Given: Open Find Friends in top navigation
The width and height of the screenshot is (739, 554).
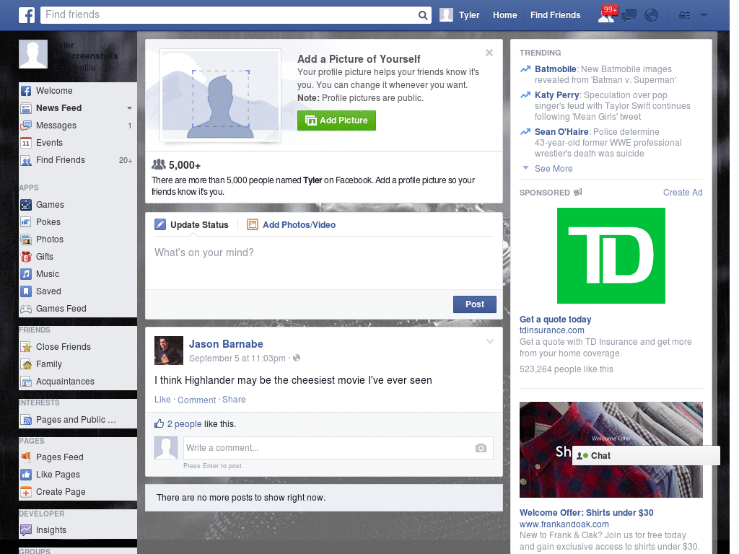Looking at the screenshot, I should (x=555, y=15).
